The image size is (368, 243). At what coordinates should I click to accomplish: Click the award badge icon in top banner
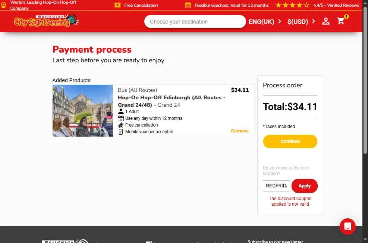[x=3, y=5]
